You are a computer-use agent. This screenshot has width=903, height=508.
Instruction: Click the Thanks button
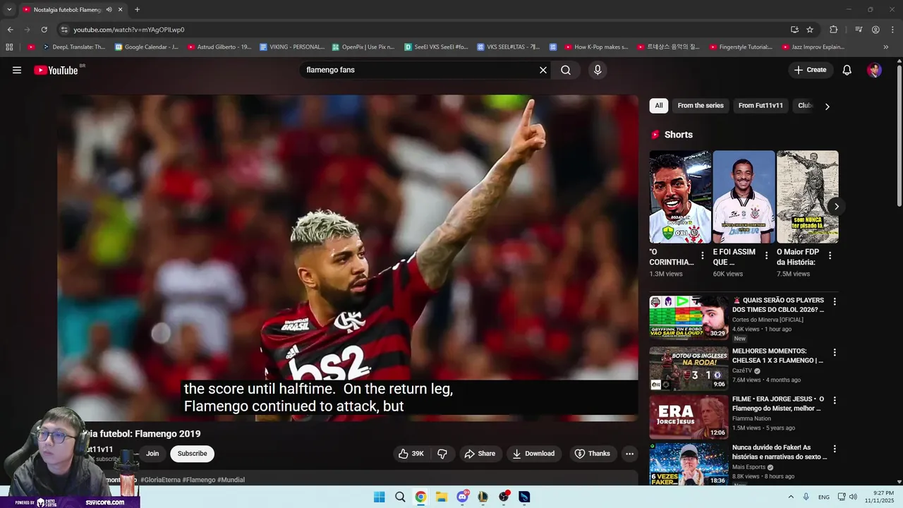[x=592, y=454]
